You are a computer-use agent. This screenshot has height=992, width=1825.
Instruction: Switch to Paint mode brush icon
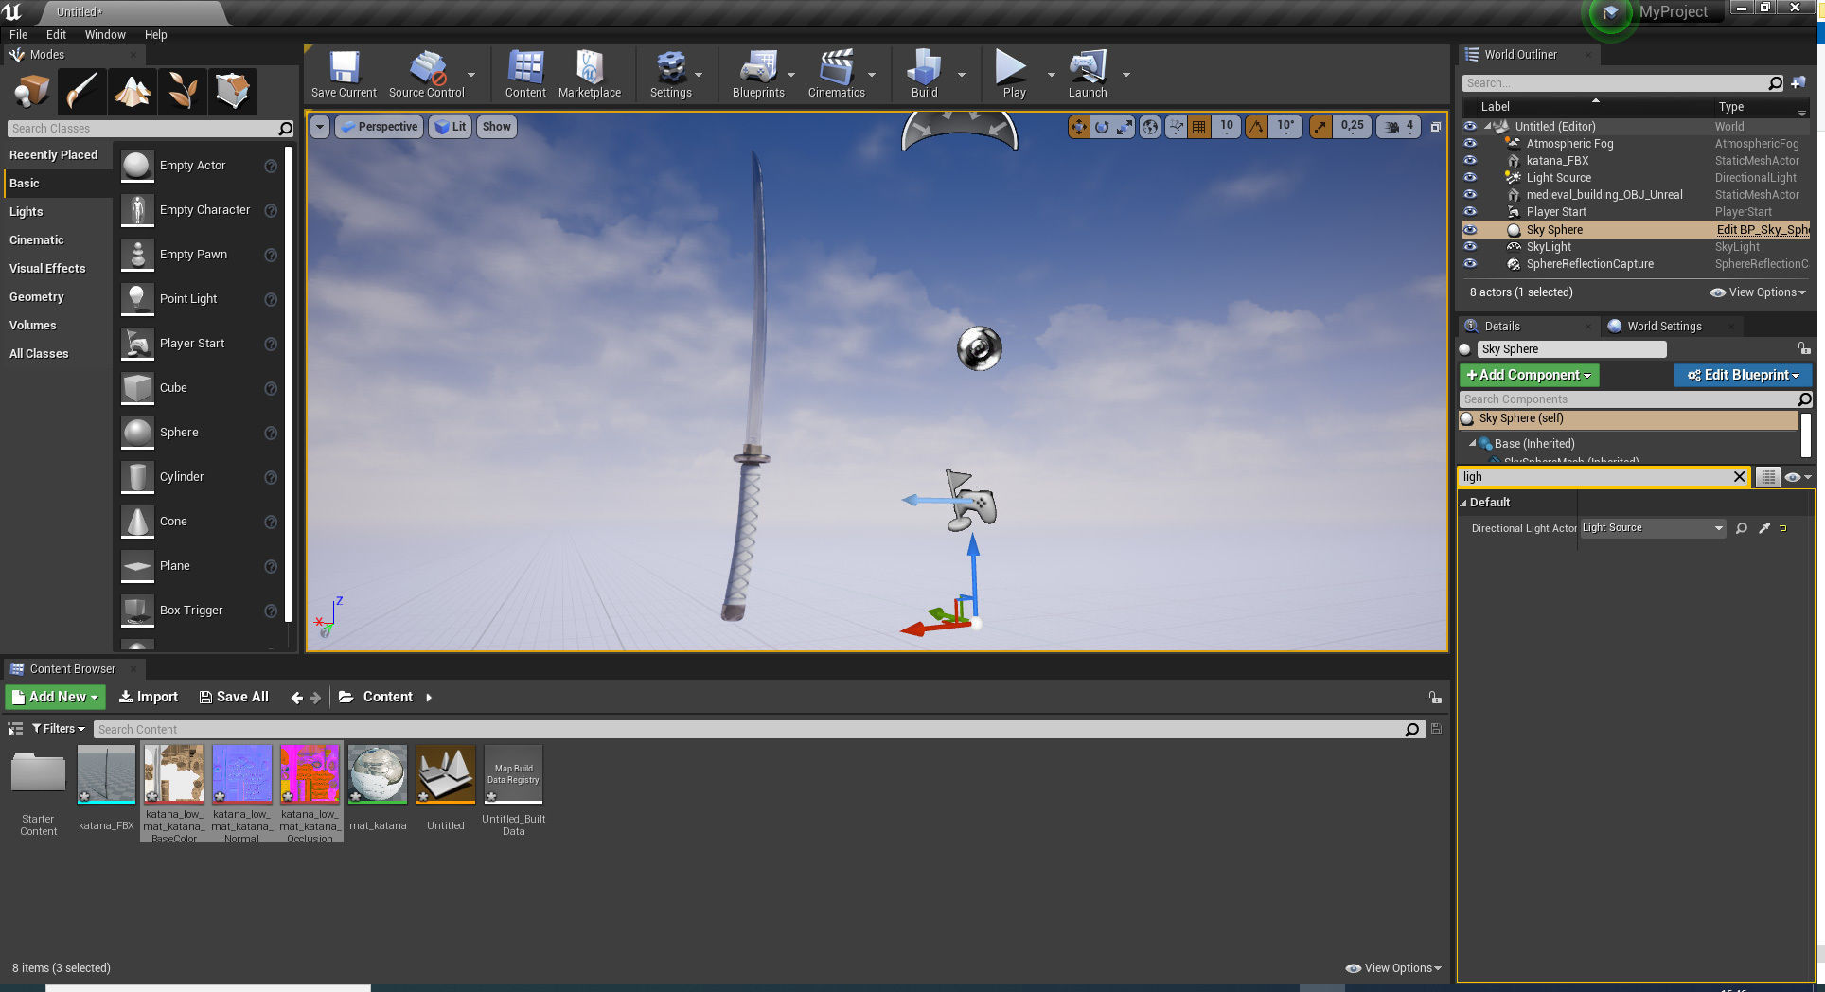coord(82,92)
